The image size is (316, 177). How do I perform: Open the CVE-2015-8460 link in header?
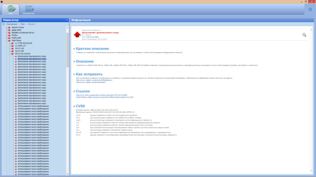[92, 37]
